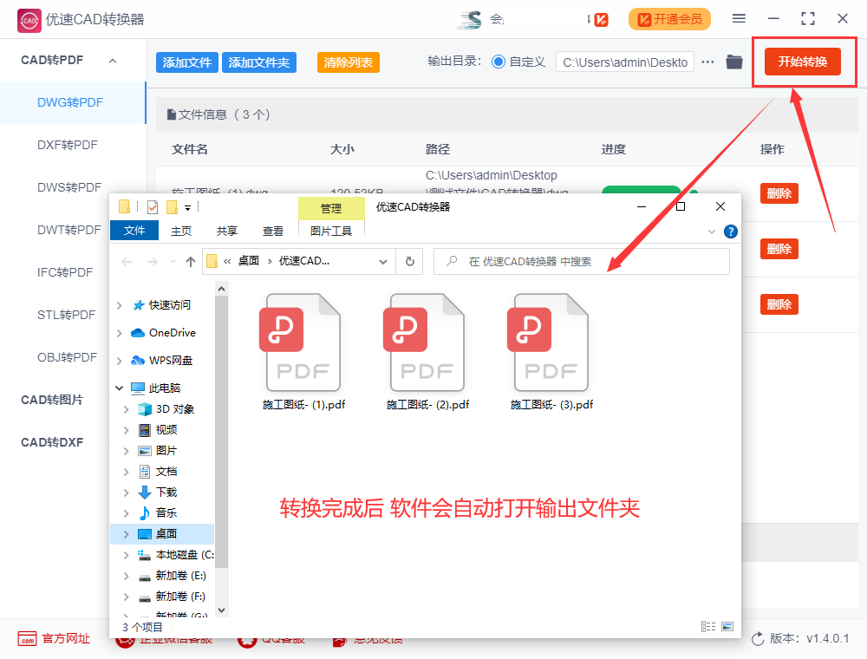Click the 清除列表 button
This screenshot has height=659, width=867.
coord(349,62)
